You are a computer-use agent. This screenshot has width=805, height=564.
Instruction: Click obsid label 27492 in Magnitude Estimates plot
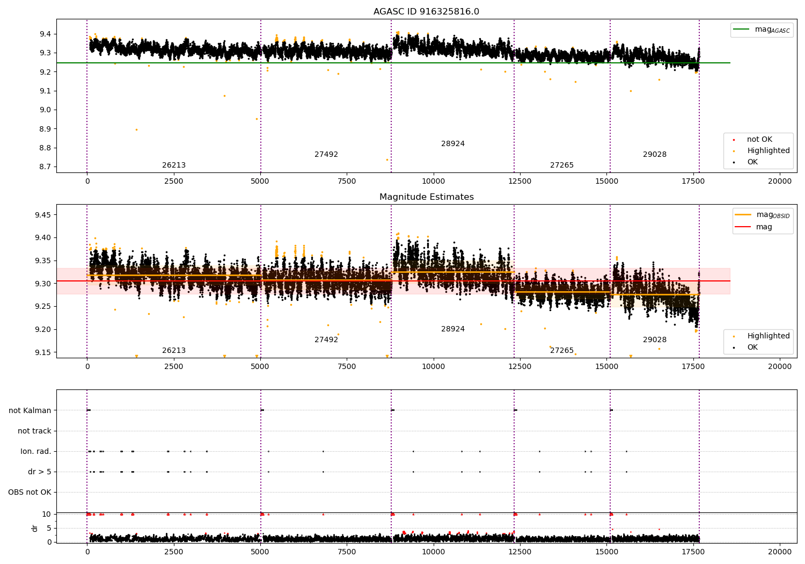coord(326,340)
